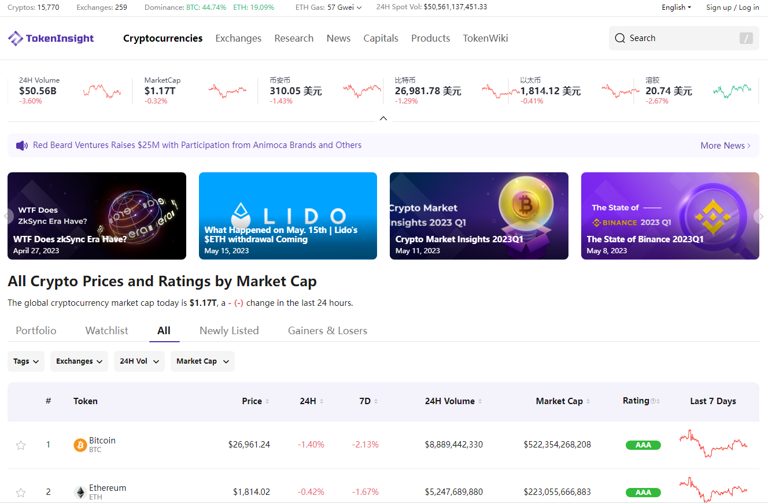Click the Ethereum coin icon

80,492
